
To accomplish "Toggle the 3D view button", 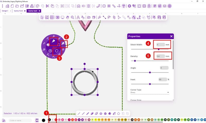I will tap(57, 17).
